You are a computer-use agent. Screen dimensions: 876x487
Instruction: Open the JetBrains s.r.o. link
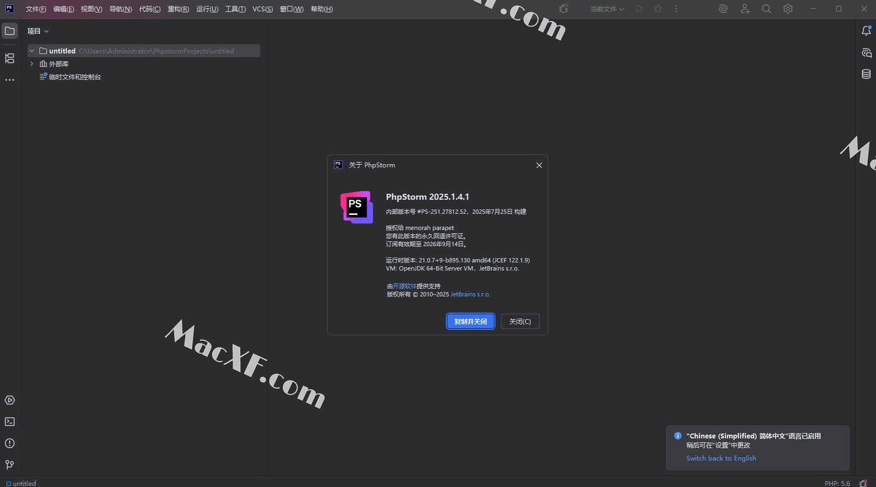click(470, 294)
